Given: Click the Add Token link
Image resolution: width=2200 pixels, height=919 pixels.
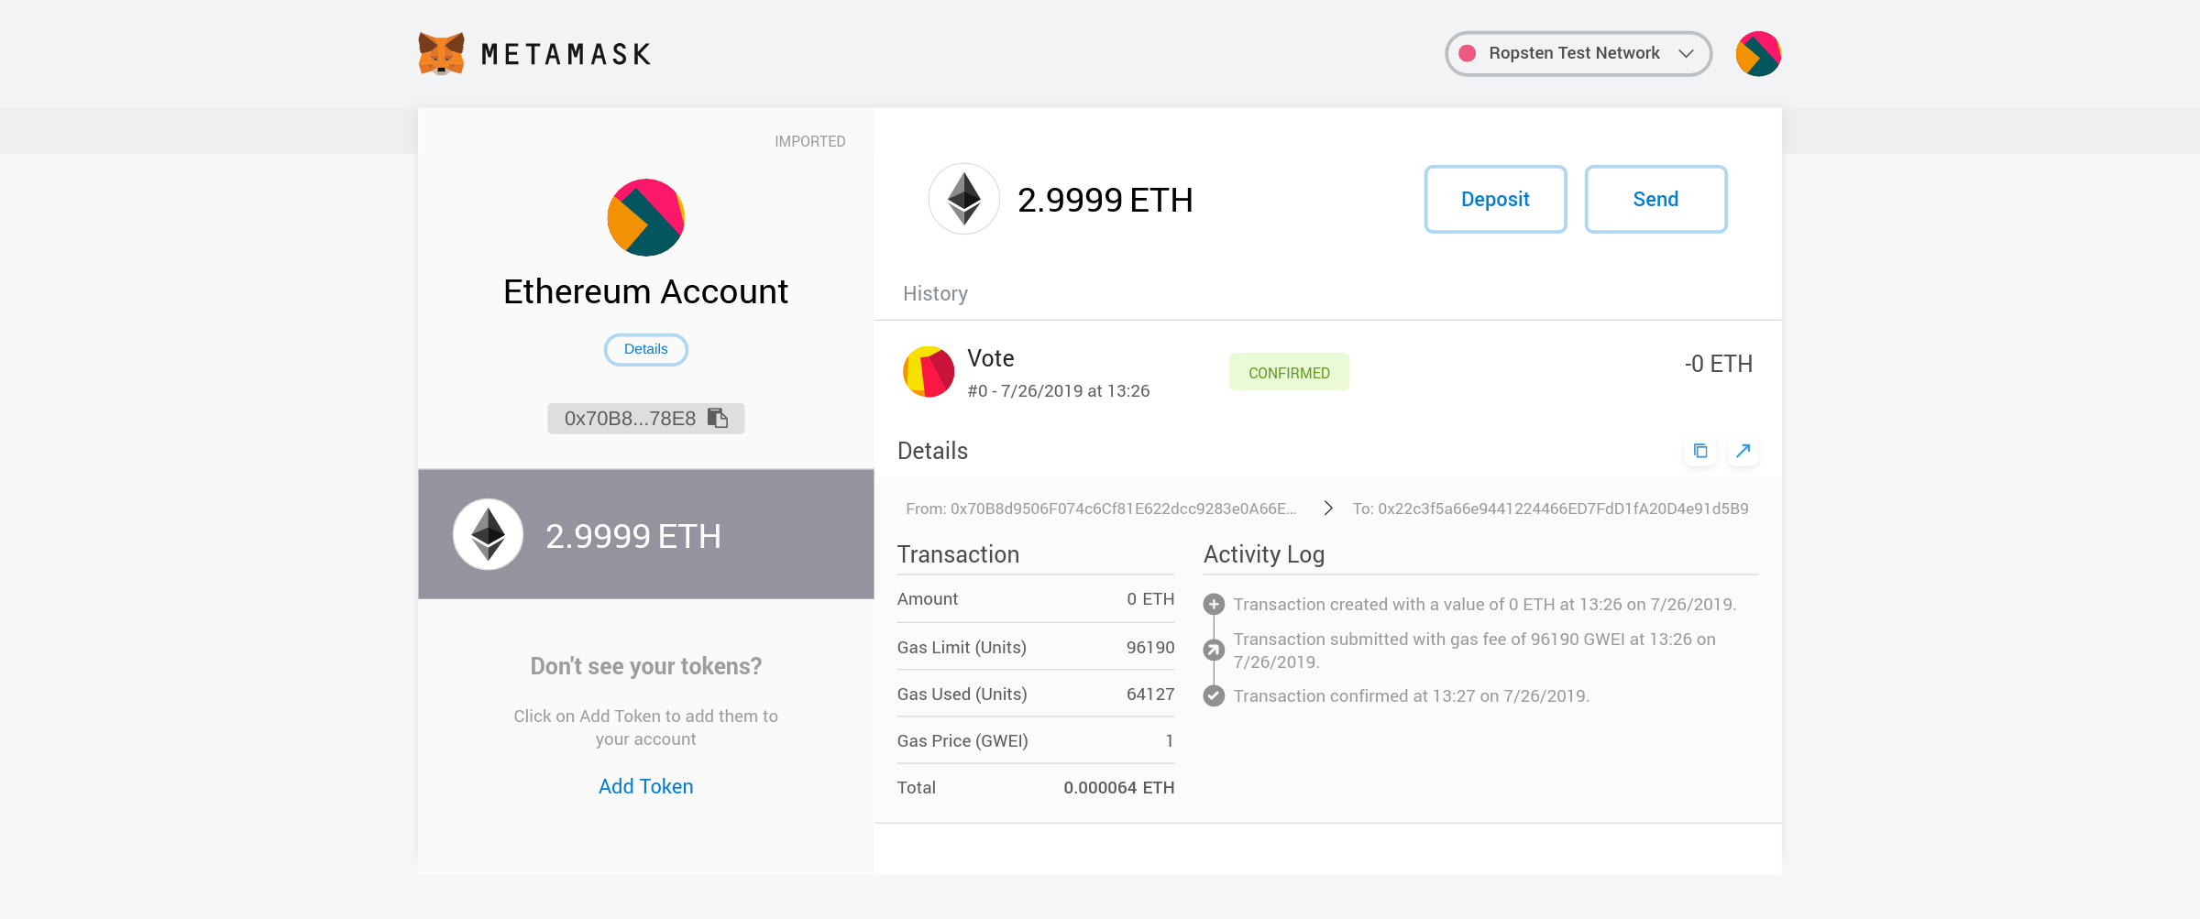Looking at the screenshot, I should [x=645, y=786].
